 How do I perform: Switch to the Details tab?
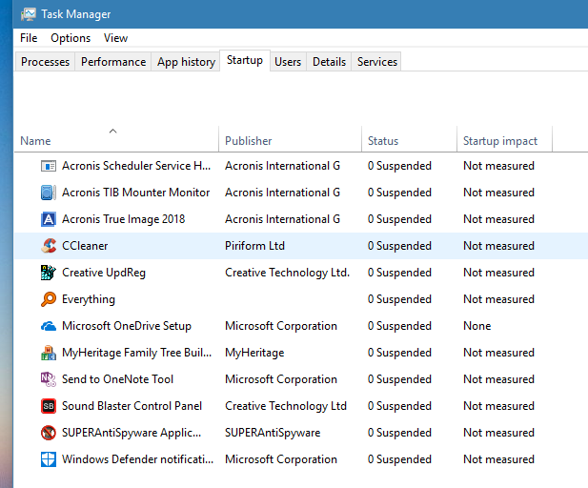click(x=329, y=62)
